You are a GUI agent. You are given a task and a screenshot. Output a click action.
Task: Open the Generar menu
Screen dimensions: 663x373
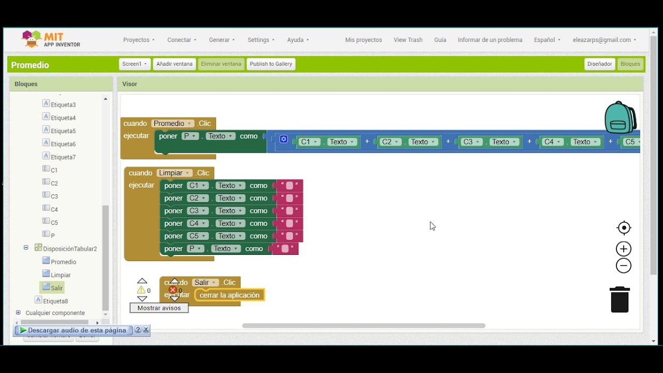[222, 40]
